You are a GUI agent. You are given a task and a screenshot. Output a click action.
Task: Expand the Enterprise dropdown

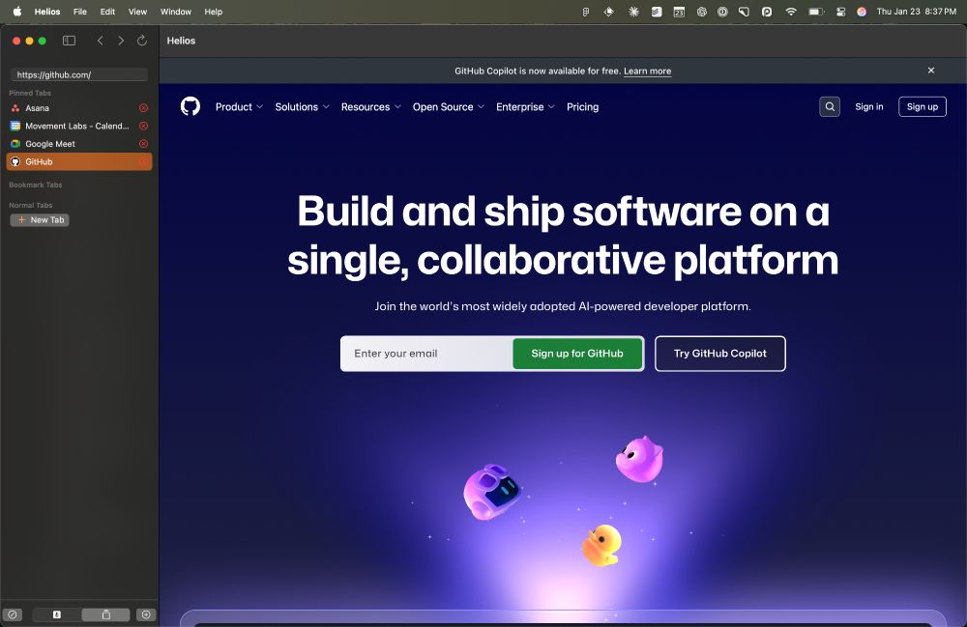pos(525,106)
